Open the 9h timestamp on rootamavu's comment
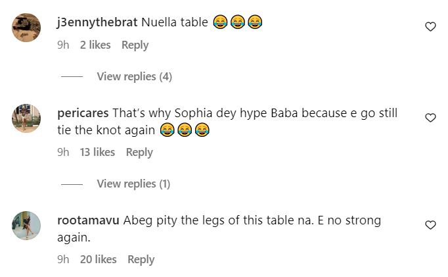 (63, 260)
